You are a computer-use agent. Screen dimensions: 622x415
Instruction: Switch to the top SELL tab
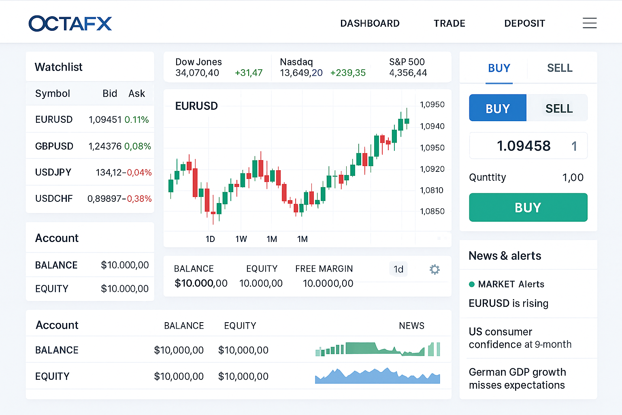point(560,68)
